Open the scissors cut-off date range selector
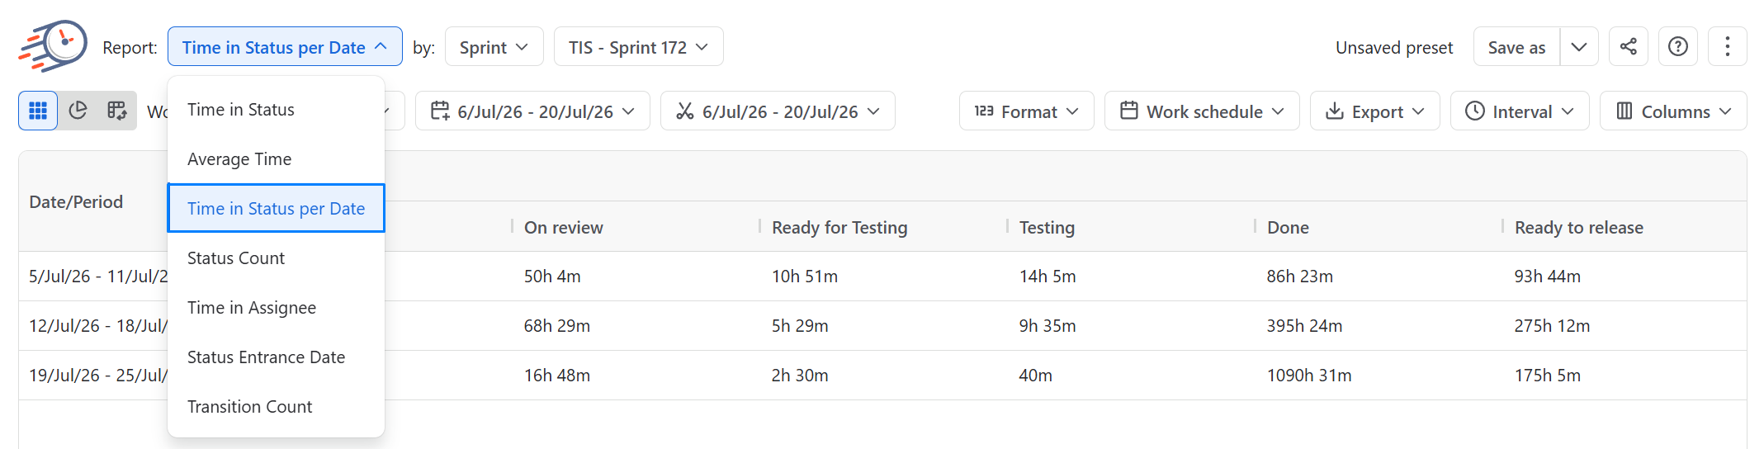The image size is (1764, 449). (778, 111)
